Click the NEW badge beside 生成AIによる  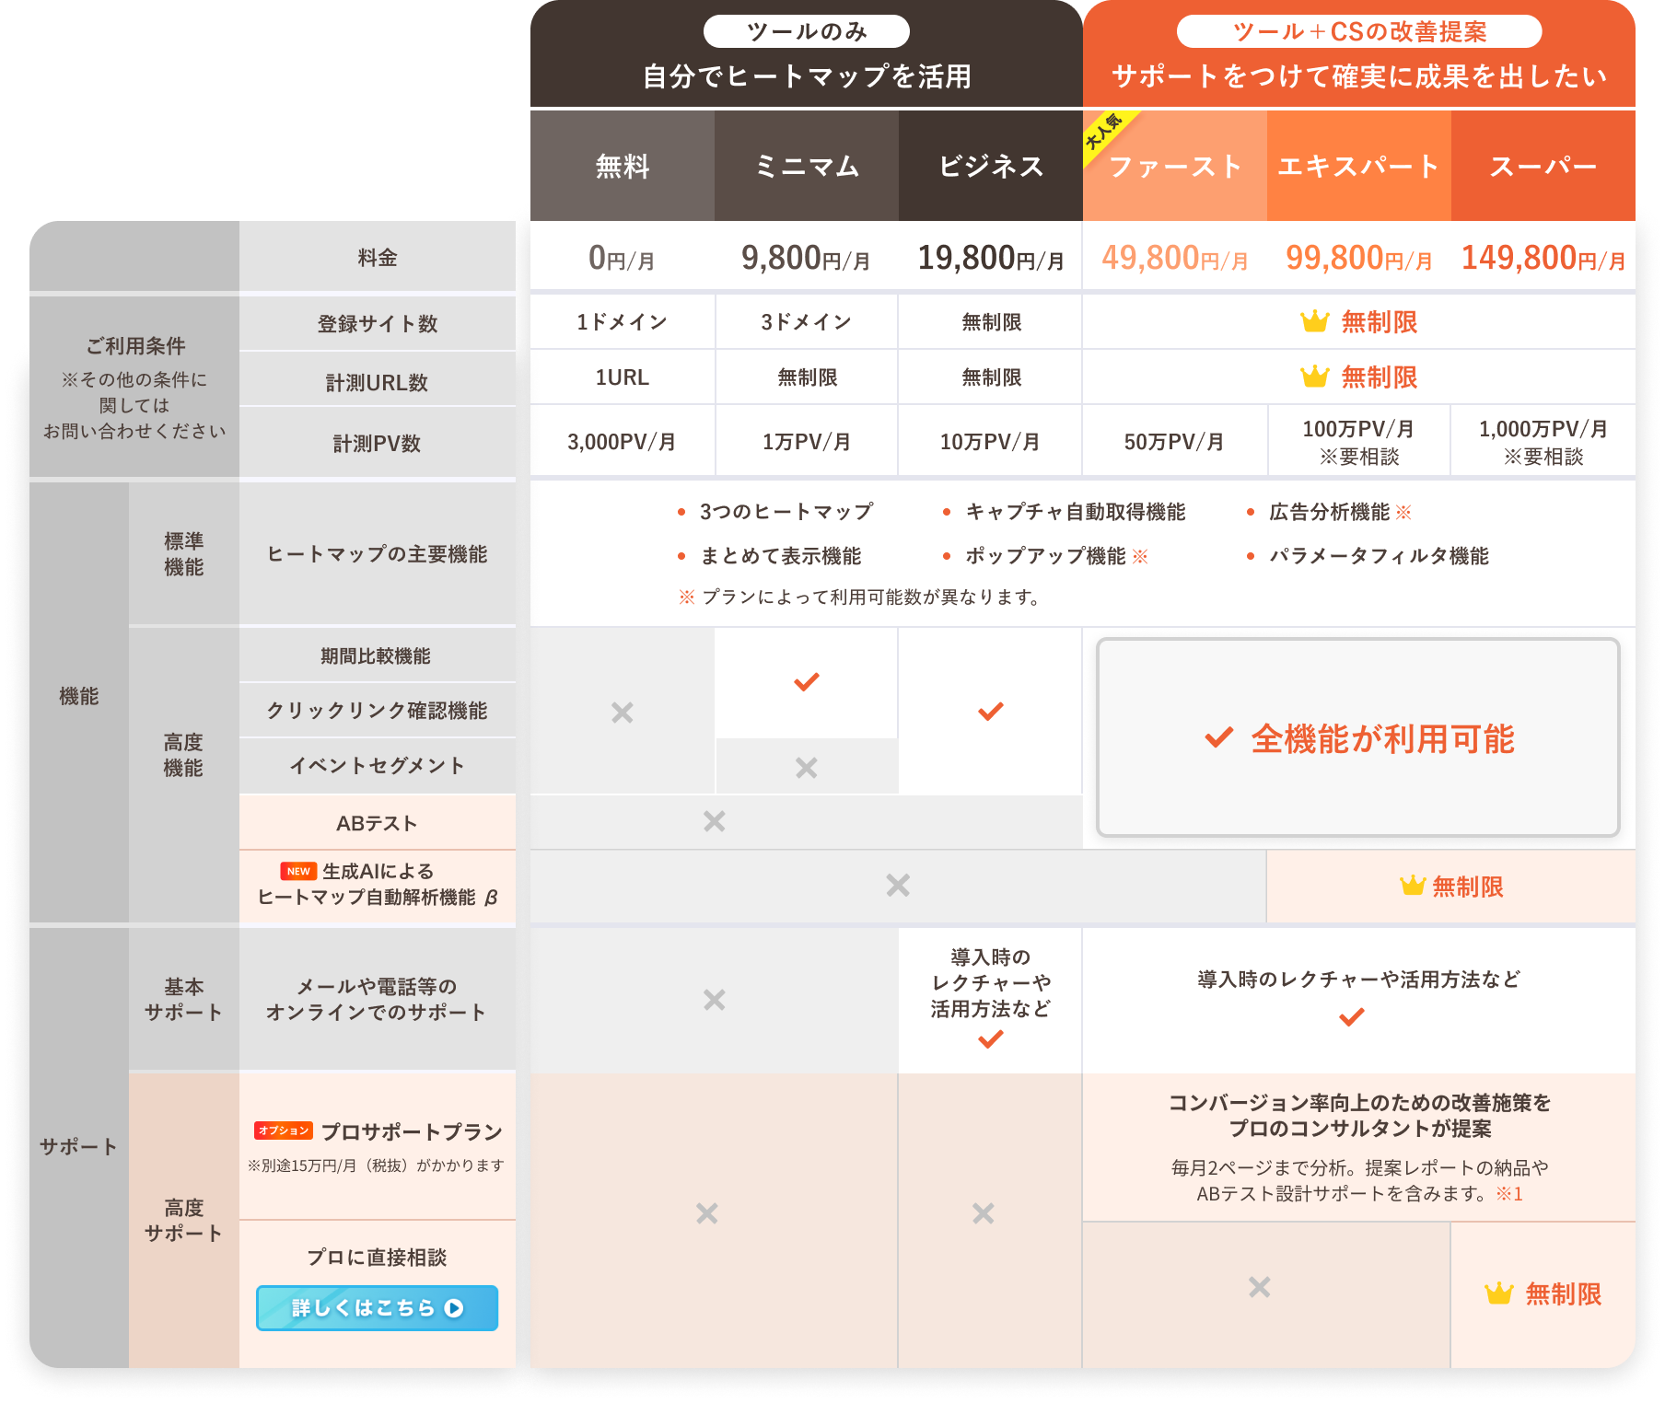[298, 871]
